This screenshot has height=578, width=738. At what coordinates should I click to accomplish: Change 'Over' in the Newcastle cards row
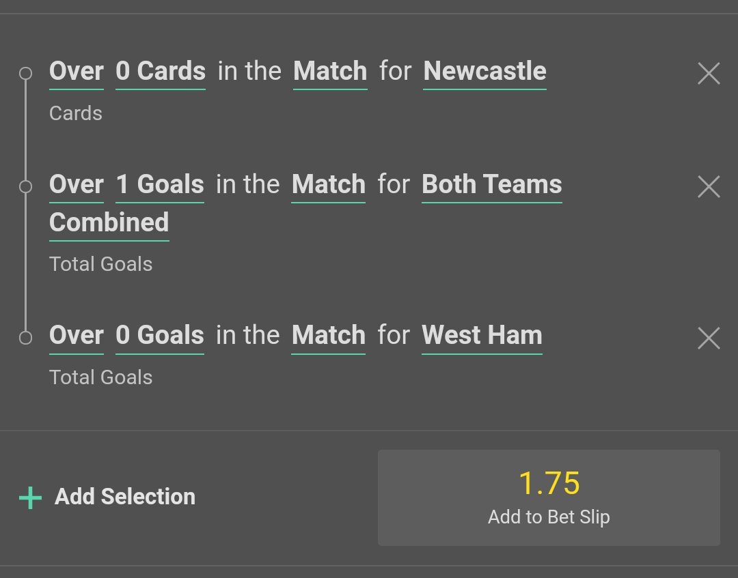click(x=77, y=72)
